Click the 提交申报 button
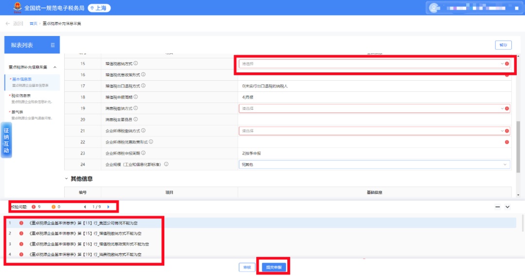The image size is (525, 276). [x=274, y=267]
